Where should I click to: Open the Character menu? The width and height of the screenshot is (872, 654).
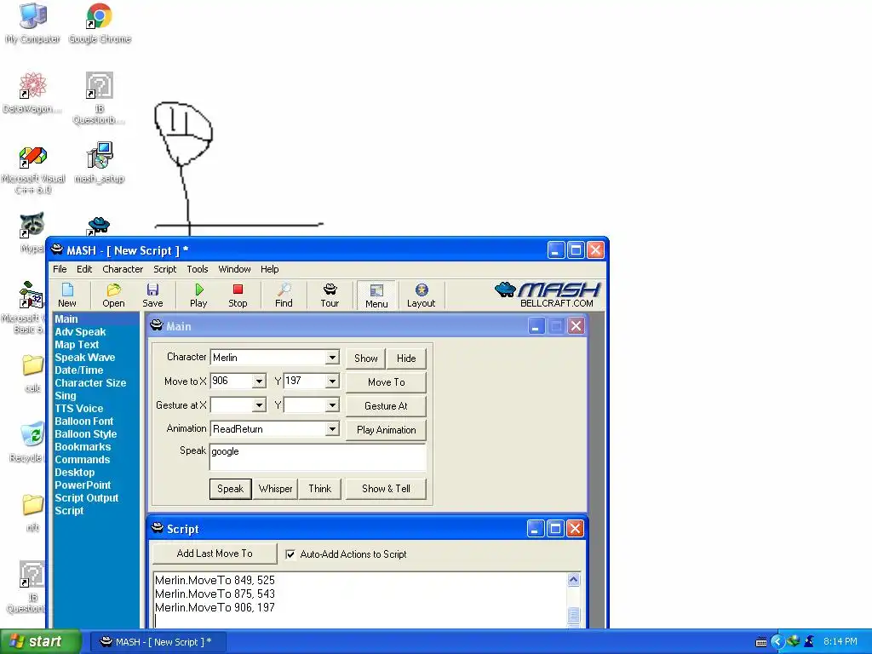click(123, 269)
